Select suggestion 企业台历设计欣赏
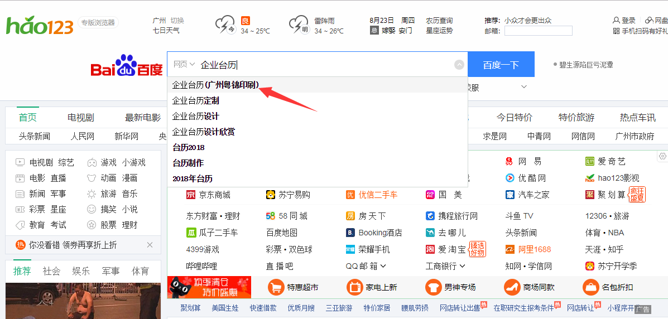Image resolution: width=668 pixels, height=319 pixels. 318,132
